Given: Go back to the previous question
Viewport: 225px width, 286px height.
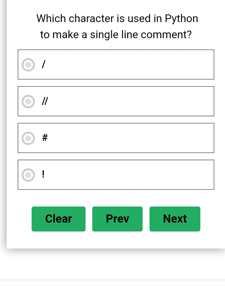Looking at the screenshot, I should 117,219.
